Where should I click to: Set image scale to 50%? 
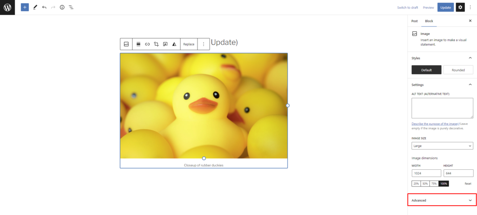click(425, 184)
